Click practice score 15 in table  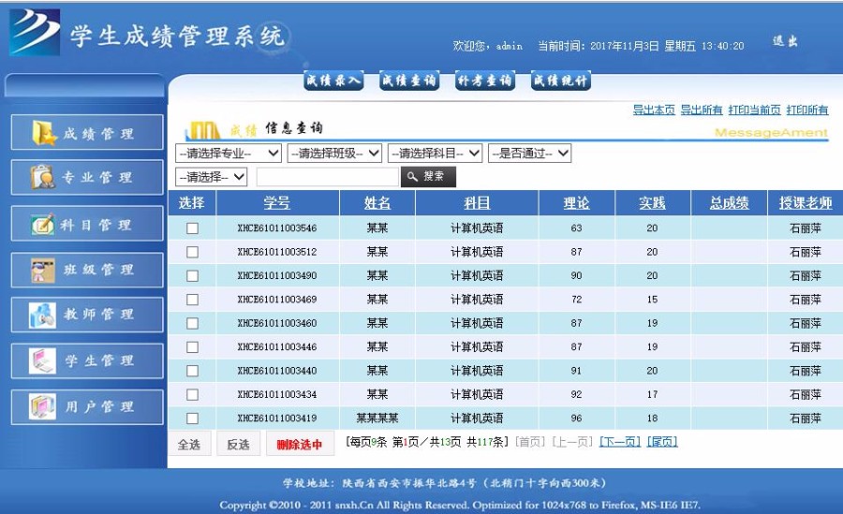click(652, 300)
